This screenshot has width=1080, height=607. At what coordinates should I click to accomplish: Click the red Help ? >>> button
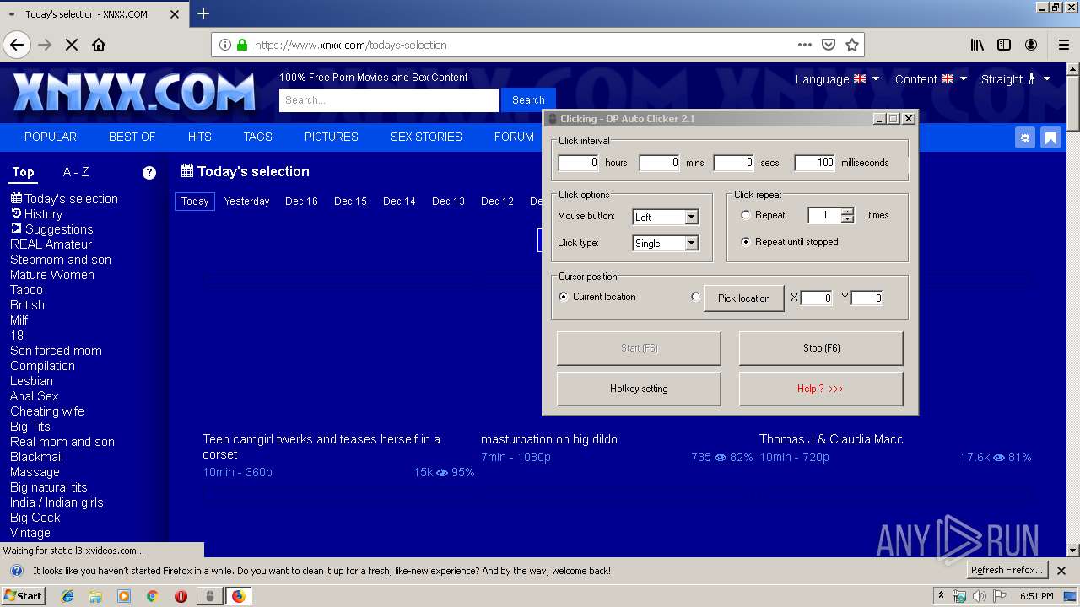(x=821, y=389)
